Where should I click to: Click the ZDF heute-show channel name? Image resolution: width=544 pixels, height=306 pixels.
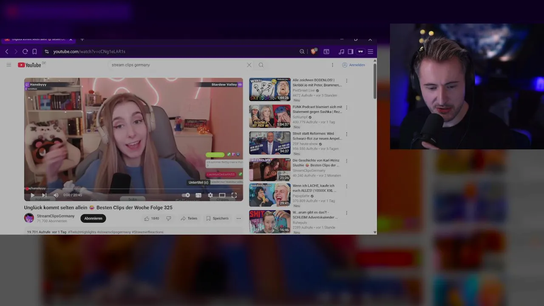[x=305, y=144]
